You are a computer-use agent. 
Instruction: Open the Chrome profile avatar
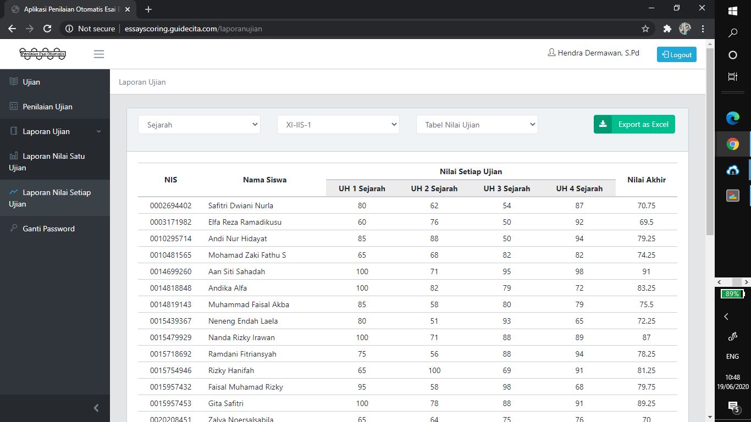685,29
